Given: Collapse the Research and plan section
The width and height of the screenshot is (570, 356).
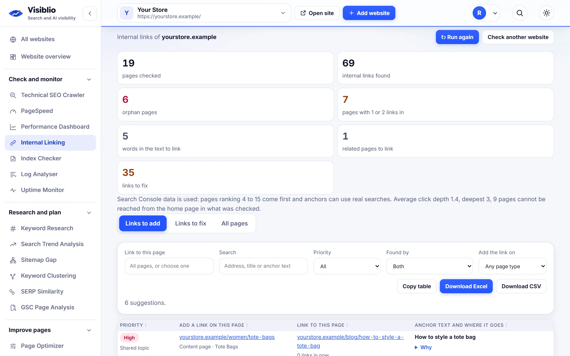Looking at the screenshot, I should (89, 213).
